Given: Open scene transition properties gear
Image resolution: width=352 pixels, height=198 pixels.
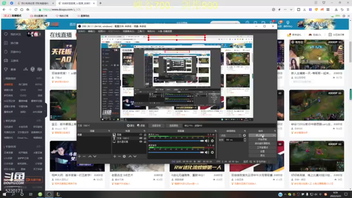Looking at the screenshot, I should coord(244,136).
